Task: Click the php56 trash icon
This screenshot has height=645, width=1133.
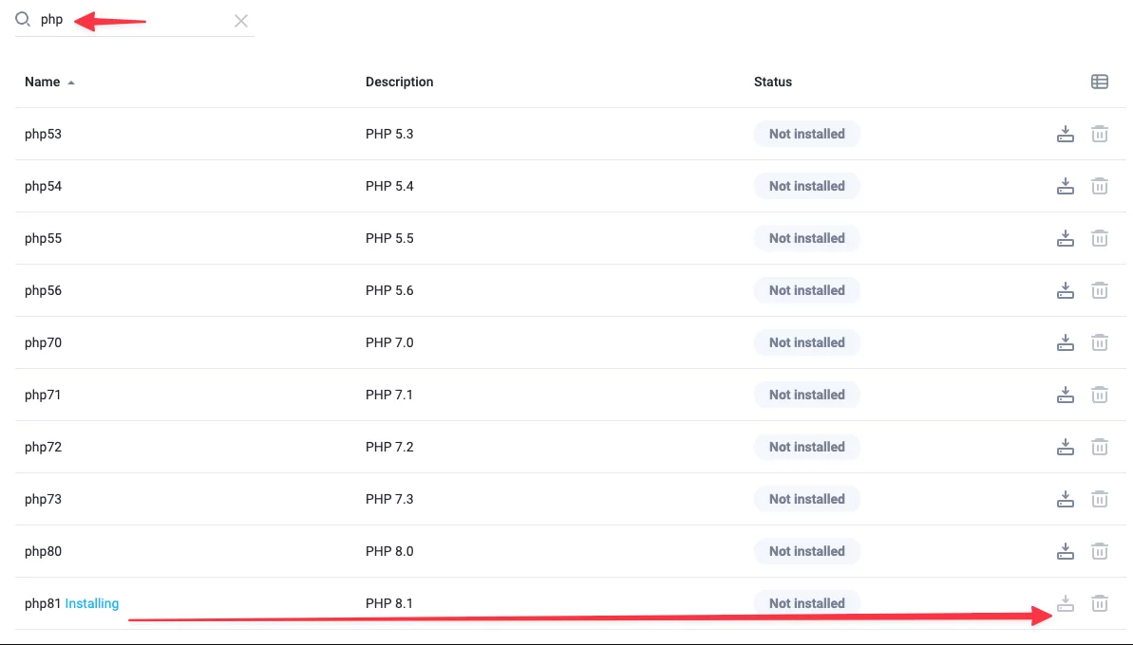Action: point(1100,290)
